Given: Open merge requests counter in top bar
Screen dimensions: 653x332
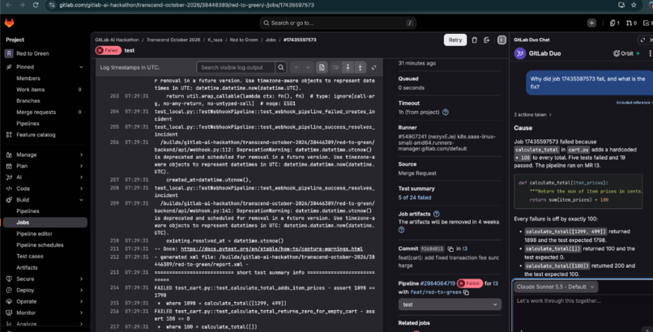Looking at the screenshot, I should point(631,23).
